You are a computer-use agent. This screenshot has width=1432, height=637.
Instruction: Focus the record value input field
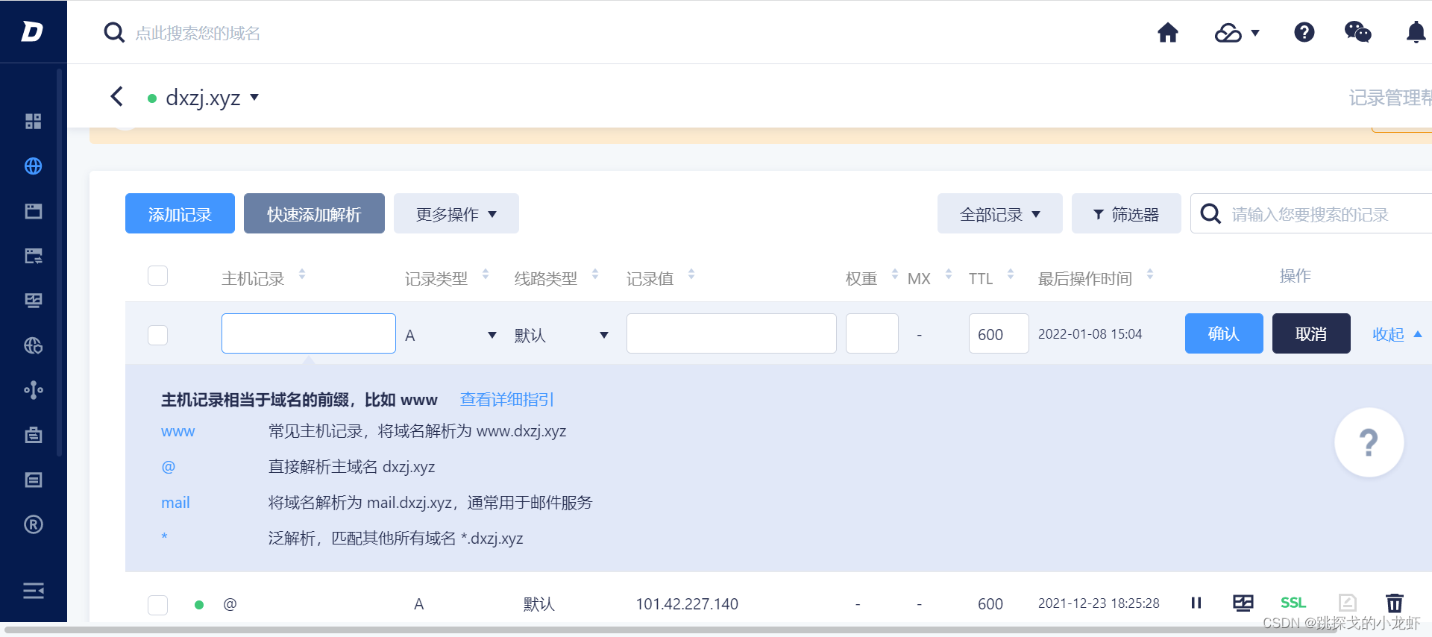pos(732,333)
